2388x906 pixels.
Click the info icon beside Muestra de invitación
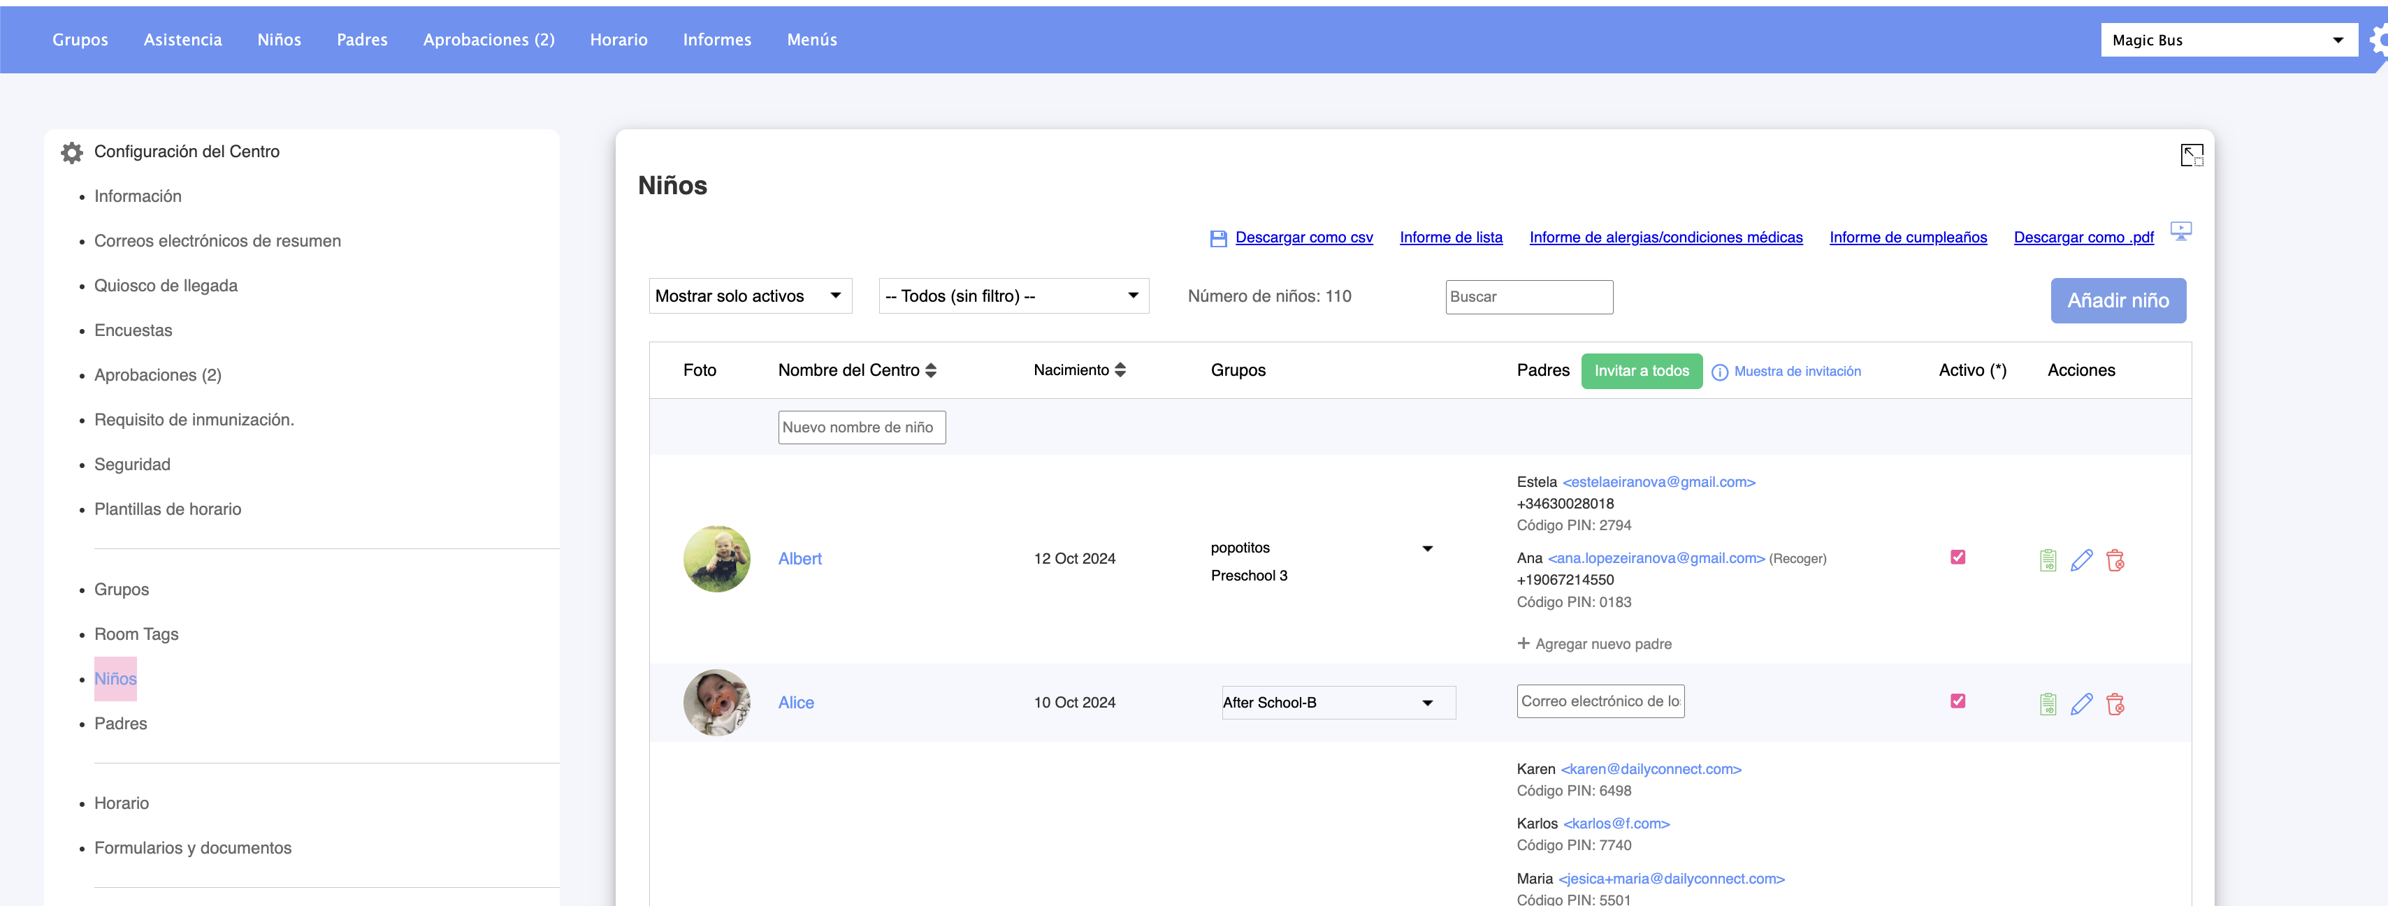1720,372
